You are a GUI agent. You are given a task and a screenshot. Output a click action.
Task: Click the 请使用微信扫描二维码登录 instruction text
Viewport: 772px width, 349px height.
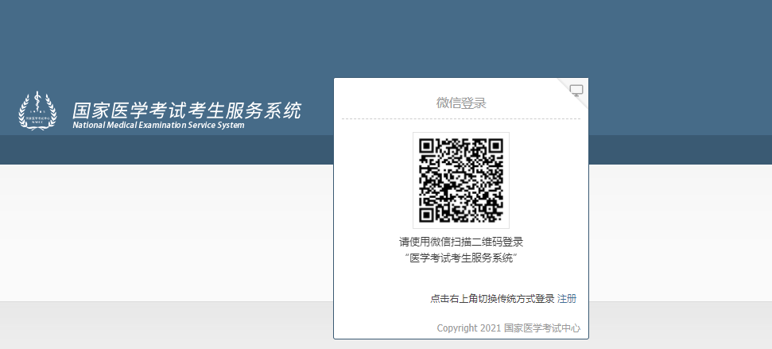click(461, 242)
